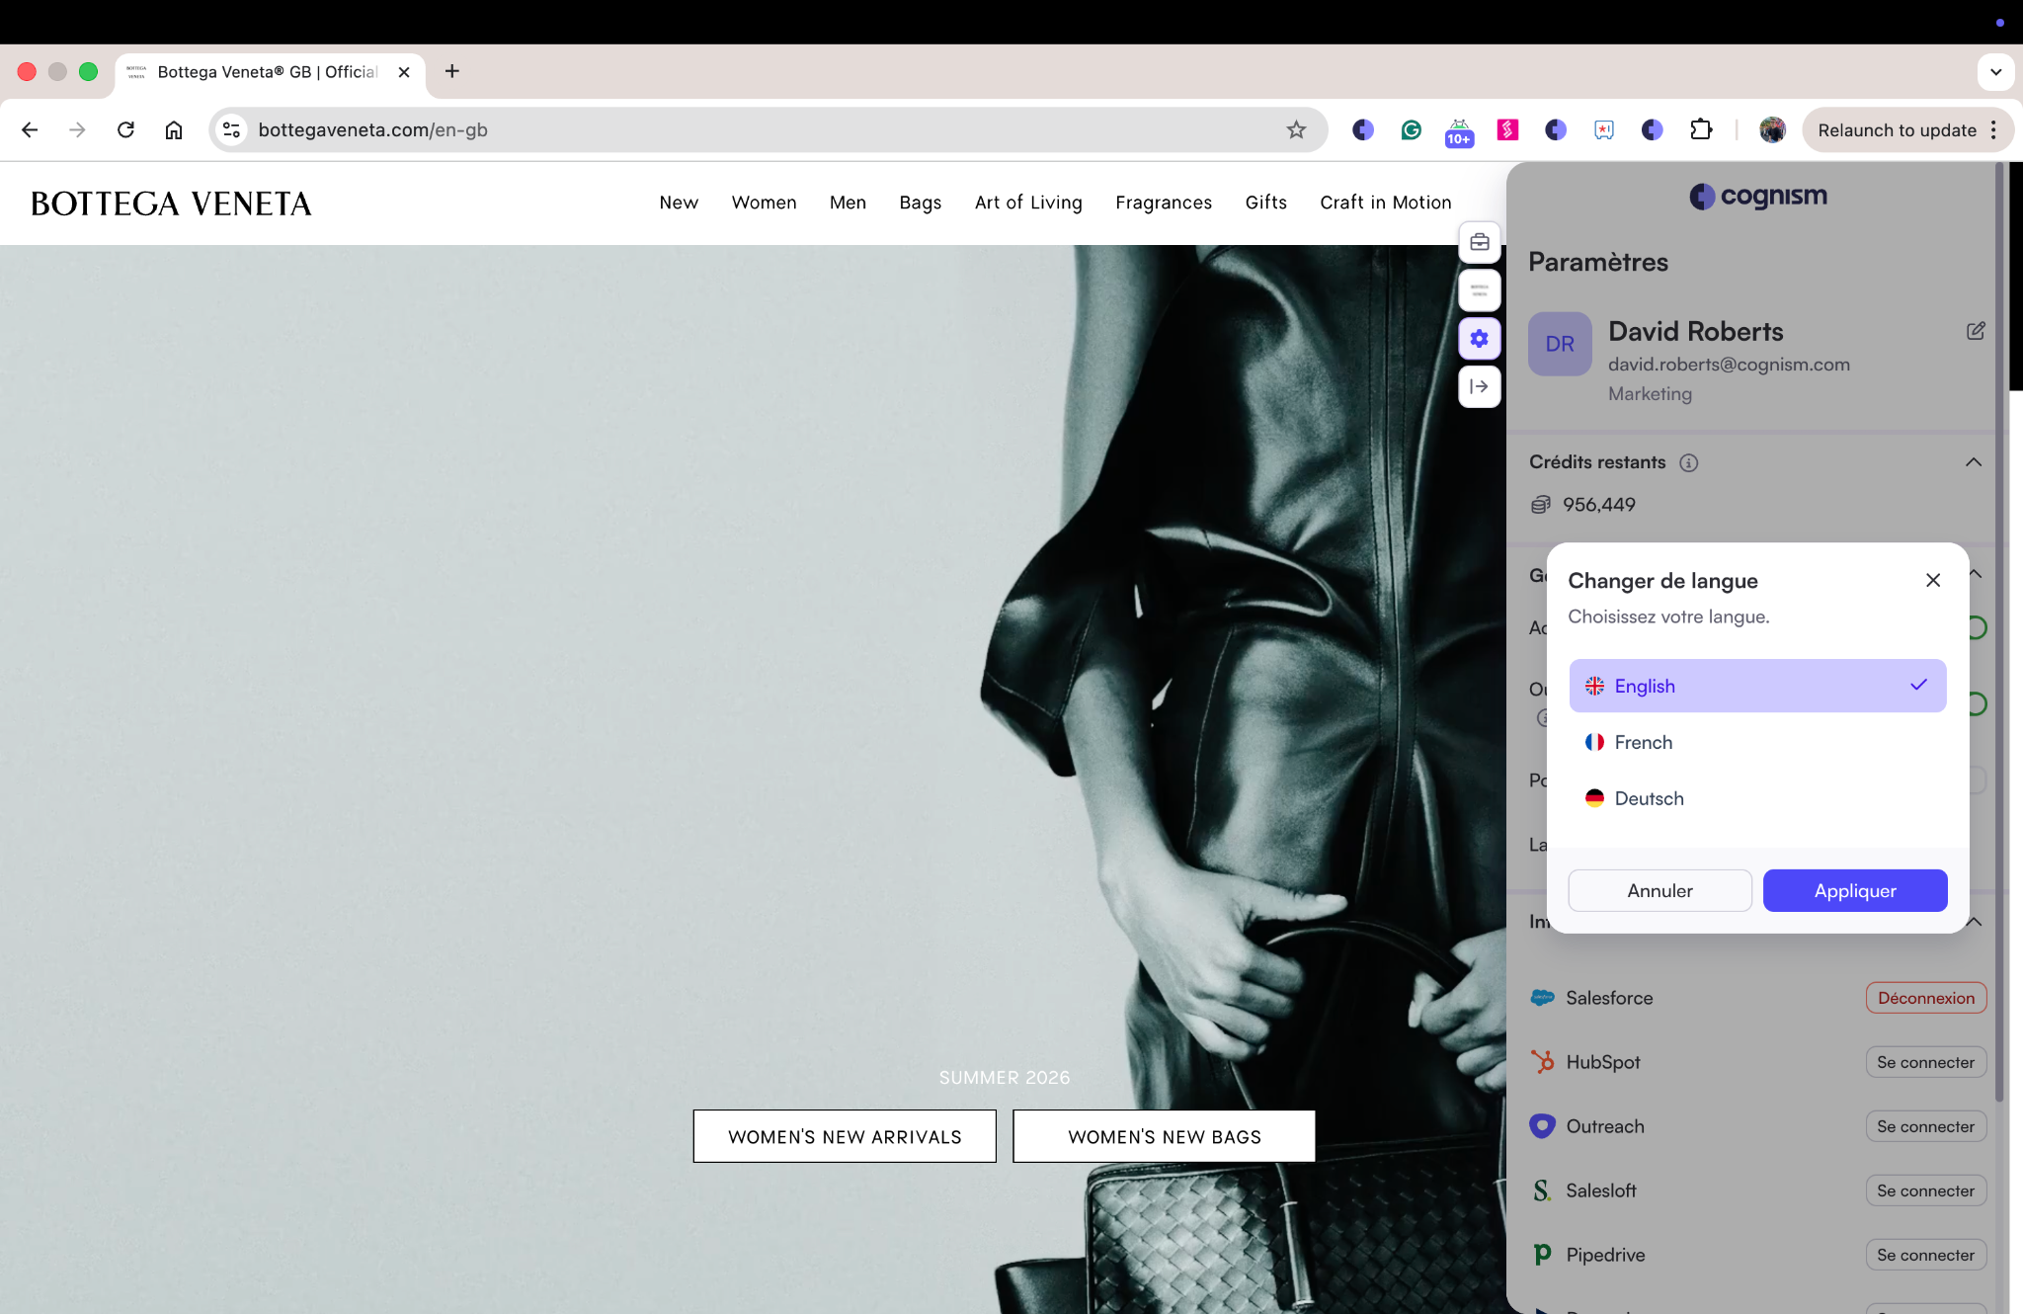This screenshot has height=1314, width=2023.
Task: Click the credits info icon
Action: point(1688,462)
